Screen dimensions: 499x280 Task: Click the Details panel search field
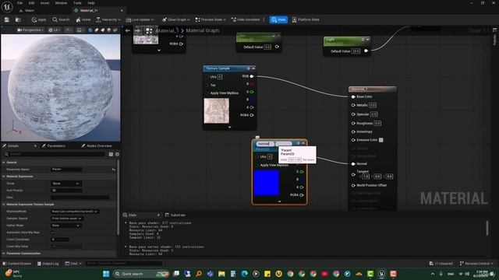pos(54,154)
